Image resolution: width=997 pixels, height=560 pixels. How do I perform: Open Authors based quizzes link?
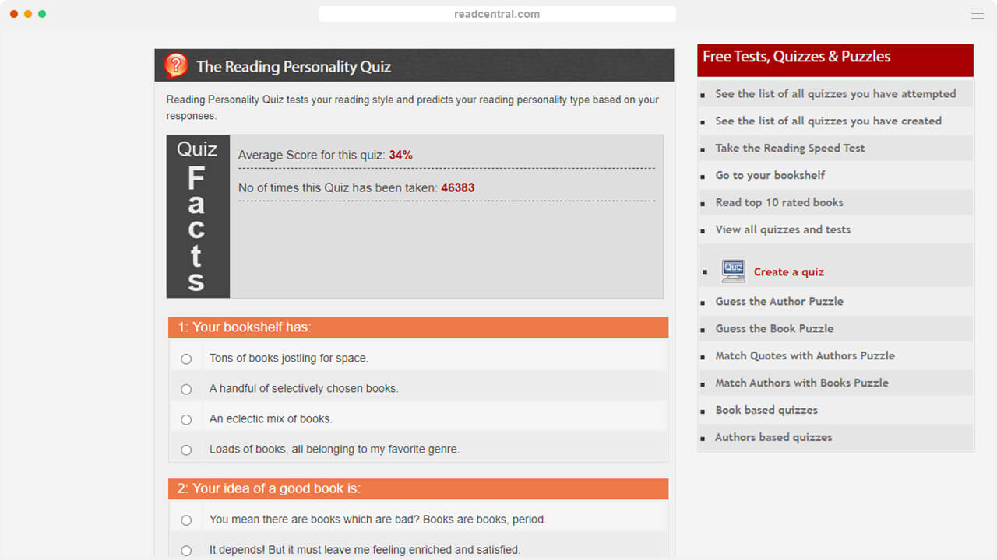pyautogui.click(x=773, y=438)
